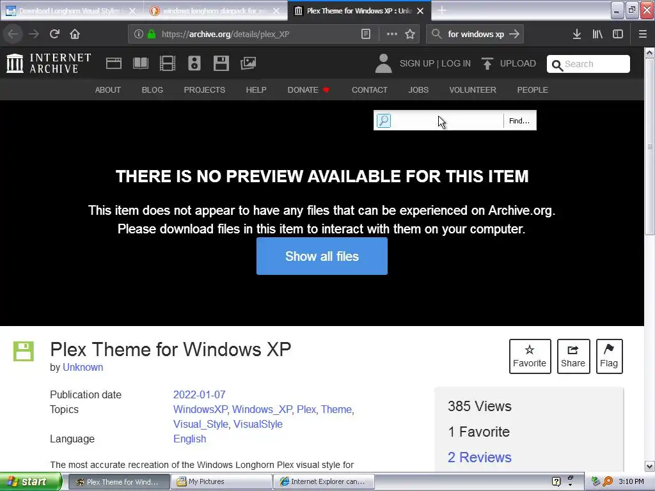Open Internet Archive video film icon

coord(168,63)
